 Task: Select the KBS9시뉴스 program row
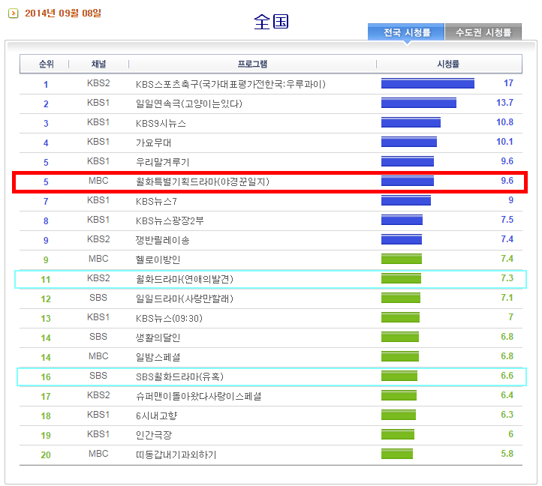pyautogui.click(x=271, y=123)
